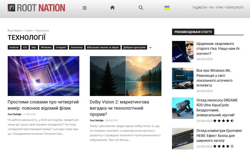Viewport: 250px width, 151px height.
Task: Open the ТЕХНОЛОГІЇ header menu item
Action: tap(234, 7)
